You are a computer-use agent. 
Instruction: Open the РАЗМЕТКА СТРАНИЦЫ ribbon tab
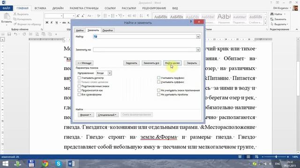[x=84, y=8]
